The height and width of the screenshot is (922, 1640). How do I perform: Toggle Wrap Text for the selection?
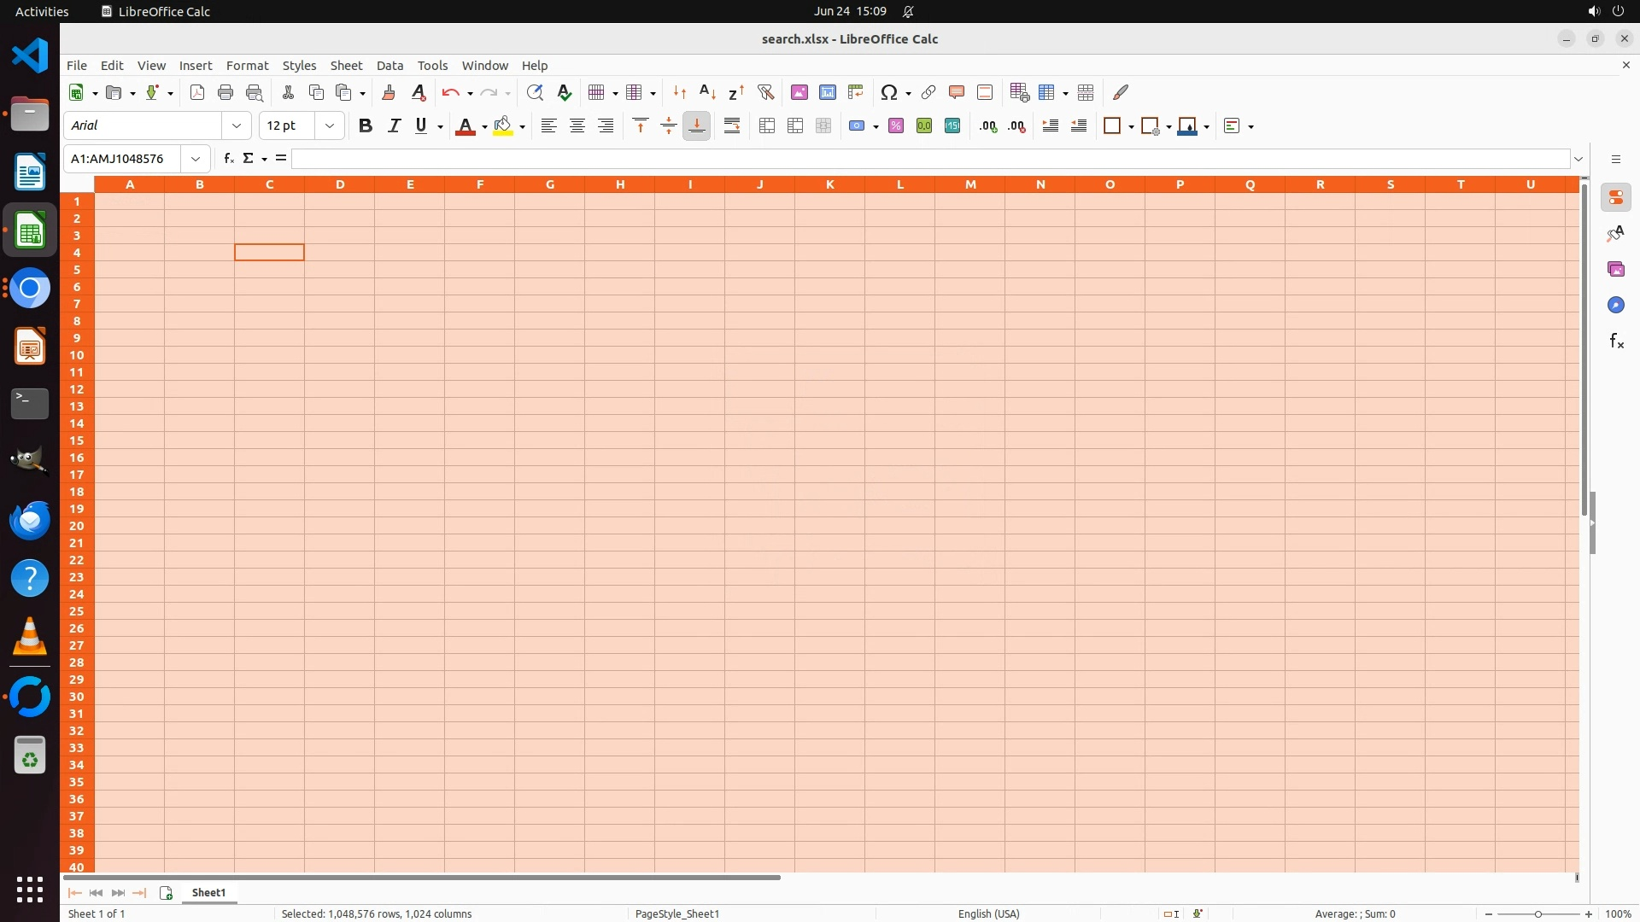click(732, 126)
